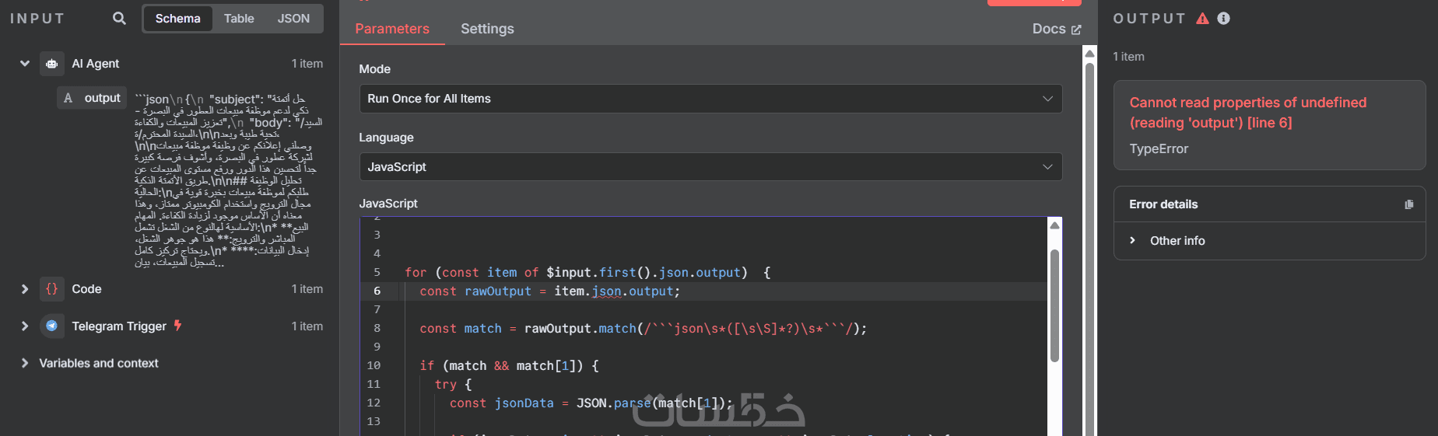Collapse the AI Agent node tree
The height and width of the screenshot is (436, 1438).
25,64
